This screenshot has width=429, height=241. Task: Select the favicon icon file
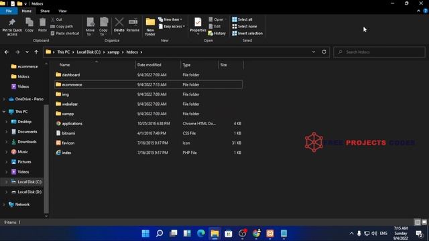point(148,143)
